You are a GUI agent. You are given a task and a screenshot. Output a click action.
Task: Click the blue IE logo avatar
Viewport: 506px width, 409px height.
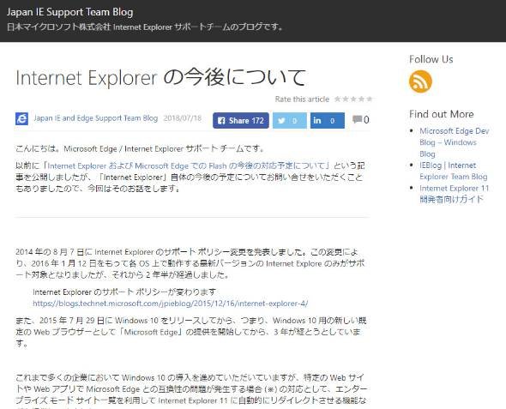tap(21, 118)
